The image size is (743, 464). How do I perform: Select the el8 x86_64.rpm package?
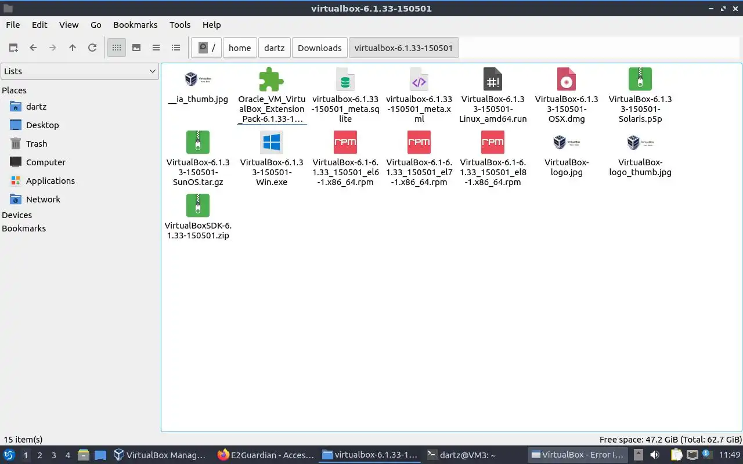(493, 159)
